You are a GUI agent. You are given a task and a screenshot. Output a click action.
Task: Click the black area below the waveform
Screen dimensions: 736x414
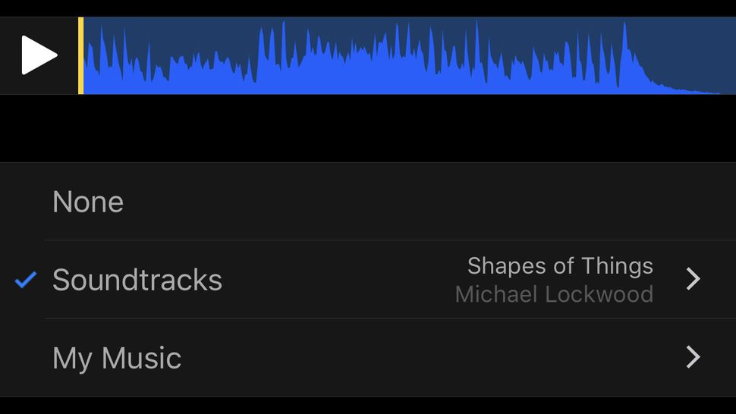[x=368, y=127]
